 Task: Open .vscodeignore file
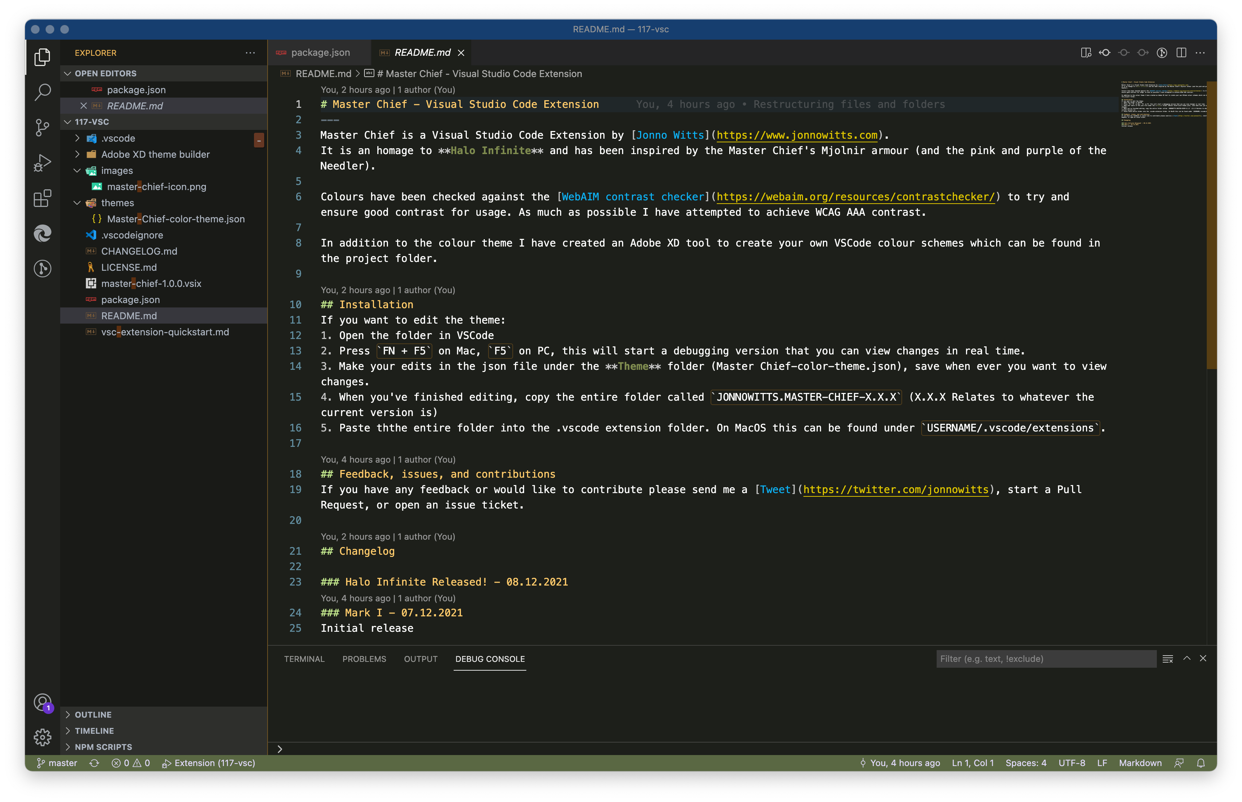tap(164, 235)
